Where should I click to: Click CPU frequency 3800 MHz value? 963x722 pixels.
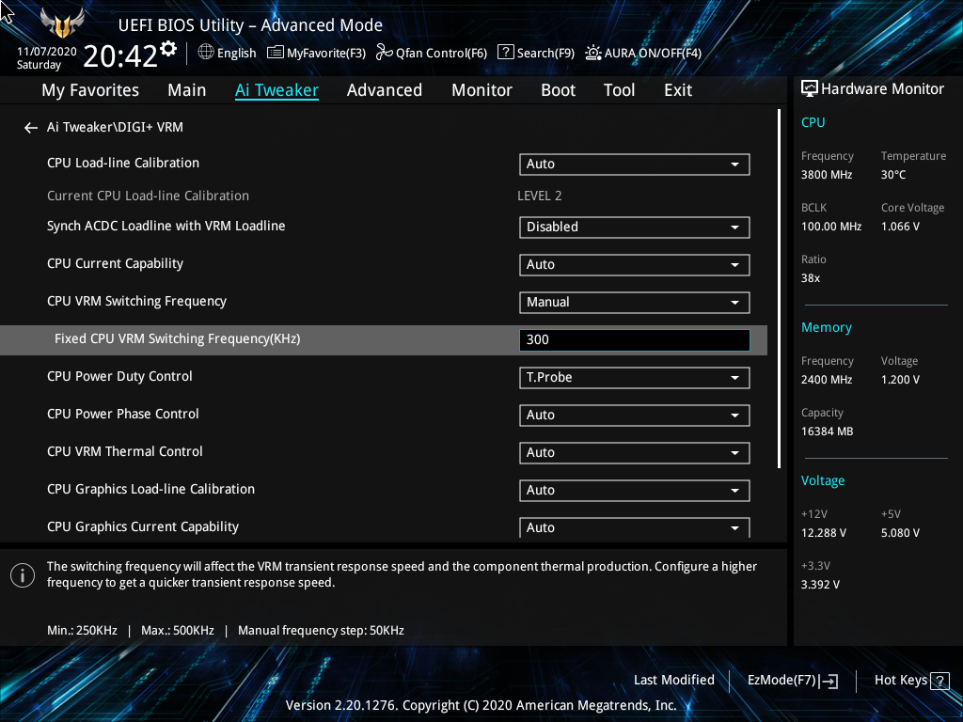827,175
